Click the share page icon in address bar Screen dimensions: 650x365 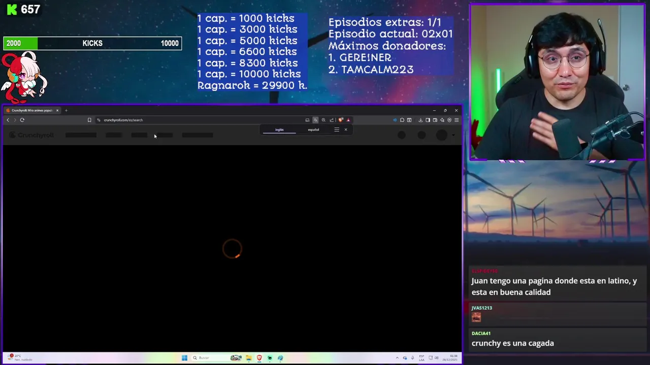click(x=332, y=120)
